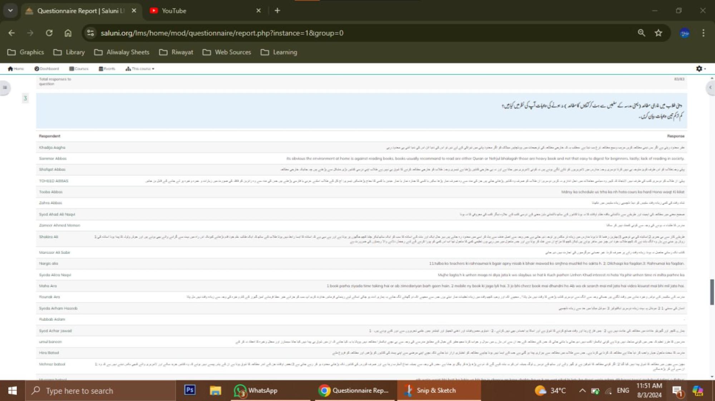
Task: Switch to the YouTube tab
Action: (174, 11)
